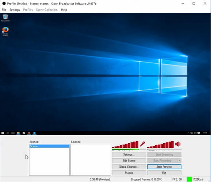Open the Settings menu in the menu bar
Viewport: 211px width, 182px height.
click(x=15, y=10)
